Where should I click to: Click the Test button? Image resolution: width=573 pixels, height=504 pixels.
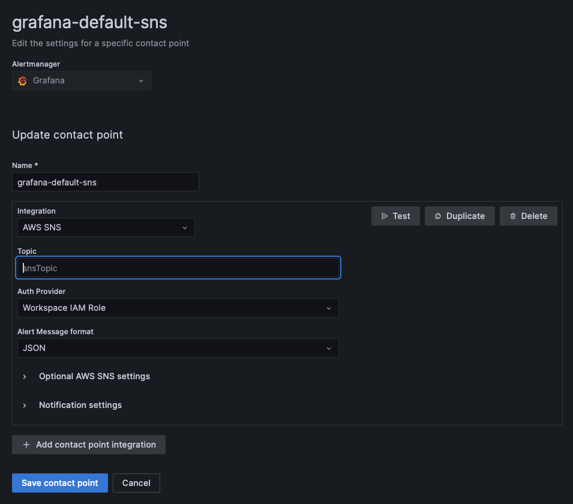pos(395,216)
